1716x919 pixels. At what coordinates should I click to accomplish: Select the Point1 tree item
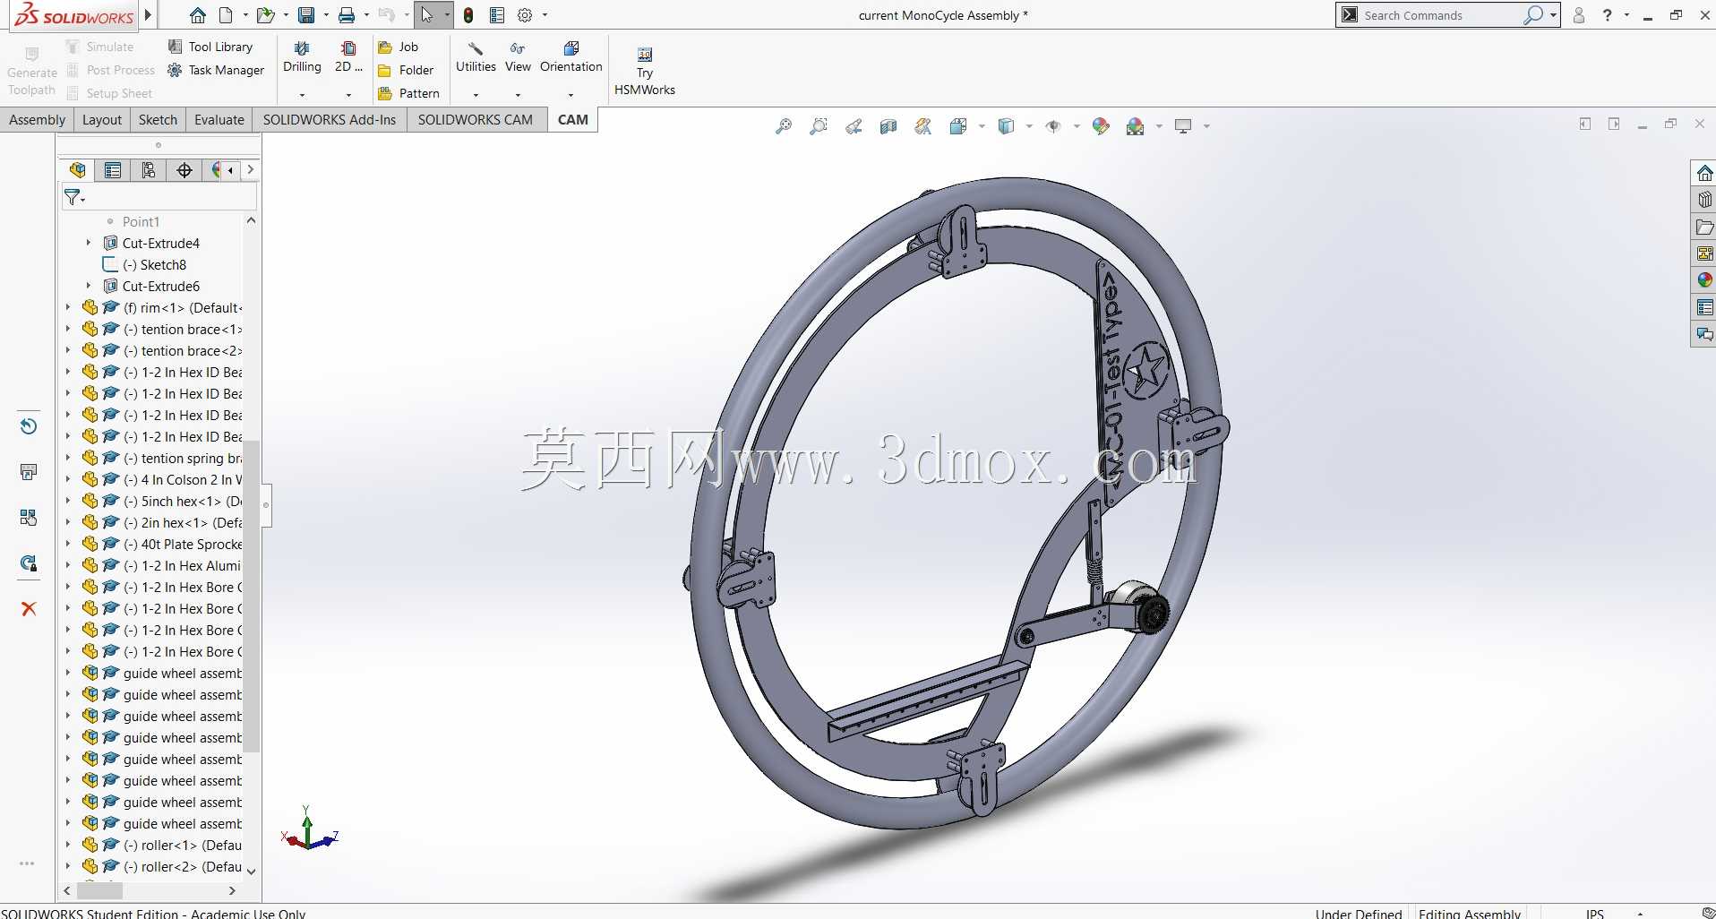[141, 221]
